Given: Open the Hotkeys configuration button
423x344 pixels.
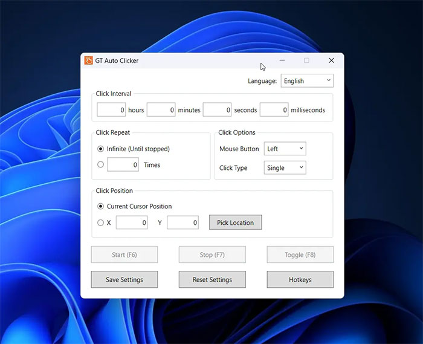Looking at the screenshot, I should (300, 279).
